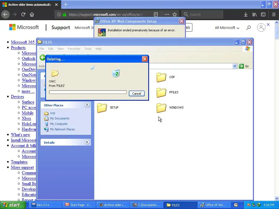Screen dimensions: 279x209
Task: Reload the Firefox page
Action: pos(23,14)
